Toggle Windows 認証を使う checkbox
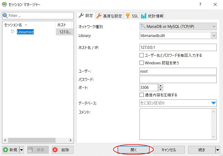The width and height of the screenshot is (223, 156). (x=142, y=63)
